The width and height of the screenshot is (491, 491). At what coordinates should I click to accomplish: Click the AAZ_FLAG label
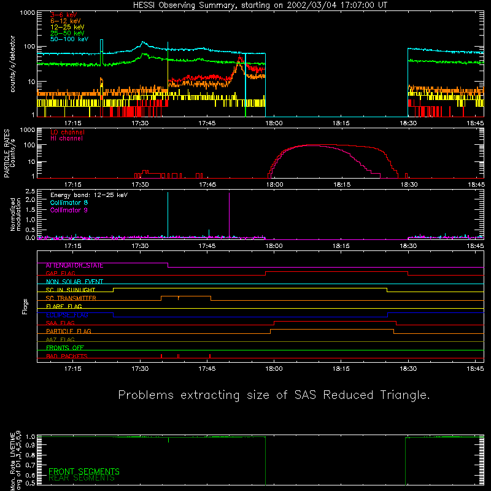click(60, 340)
